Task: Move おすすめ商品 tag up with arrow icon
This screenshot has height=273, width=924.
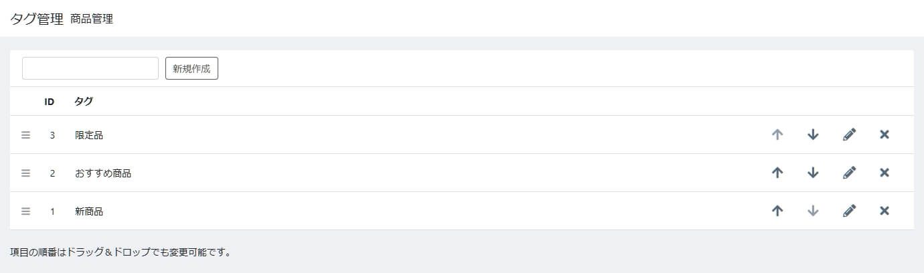Action: coord(777,173)
